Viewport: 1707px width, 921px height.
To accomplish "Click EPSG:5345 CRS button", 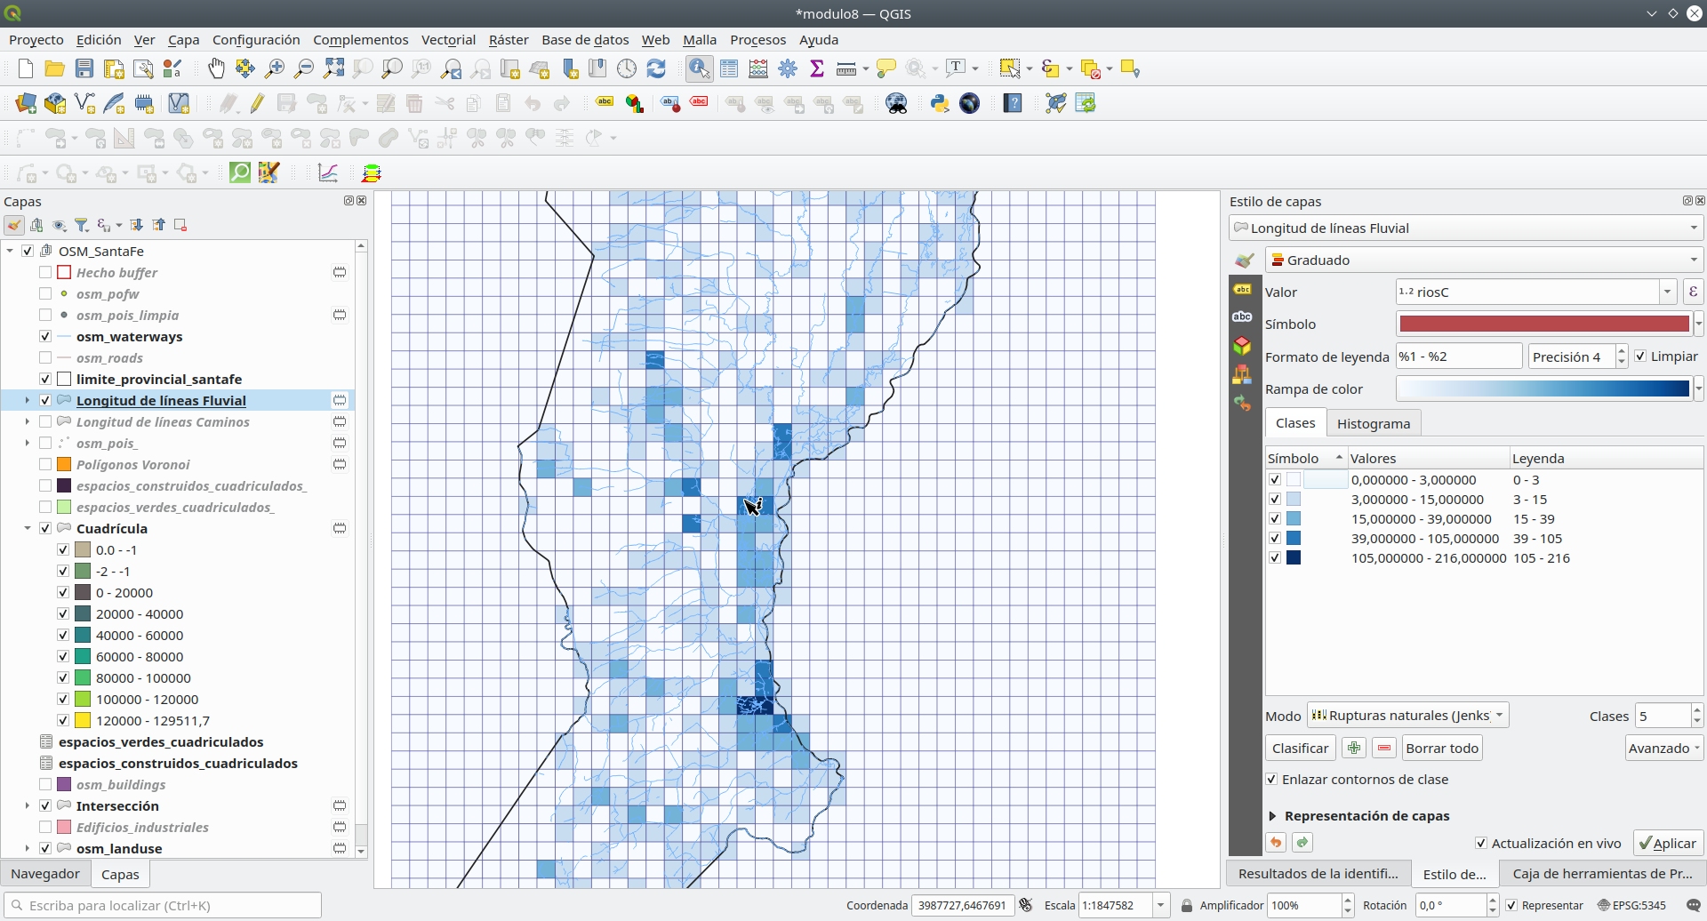I will click(1631, 905).
